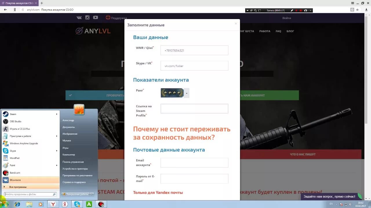This screenshot has width=371, height=208.
Task: Open Windows Anytime Upgrade
Action: click(x=30, y=143)
